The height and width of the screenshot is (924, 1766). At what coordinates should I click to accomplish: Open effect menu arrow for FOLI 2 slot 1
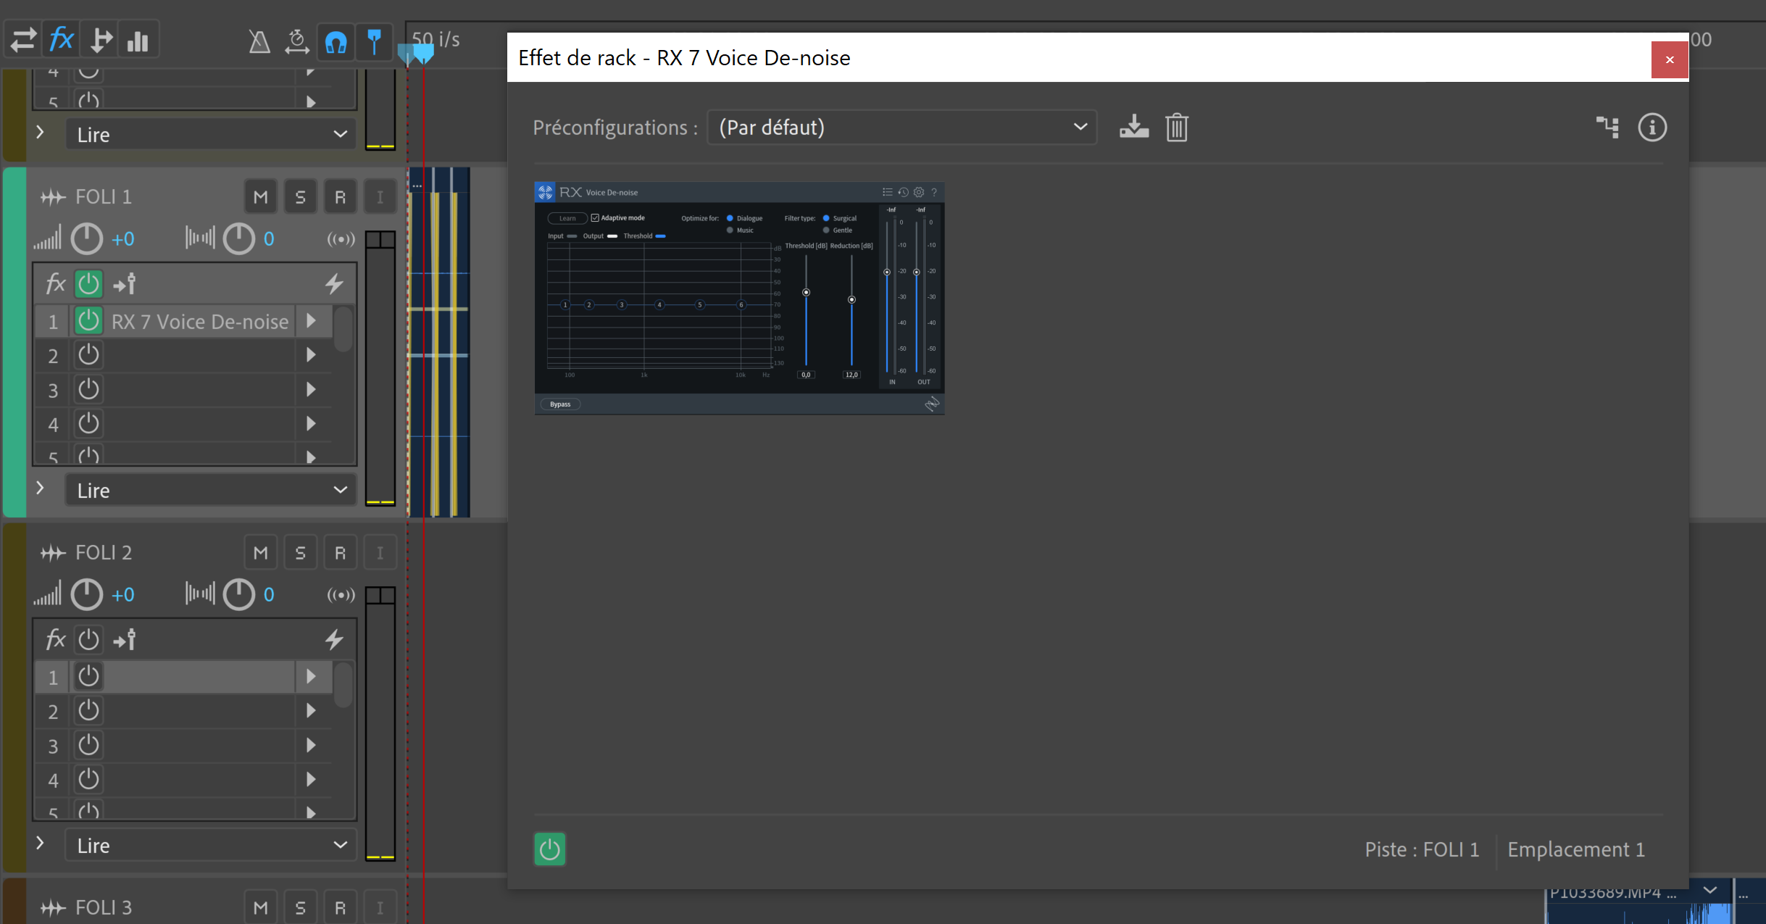point(311,676)
